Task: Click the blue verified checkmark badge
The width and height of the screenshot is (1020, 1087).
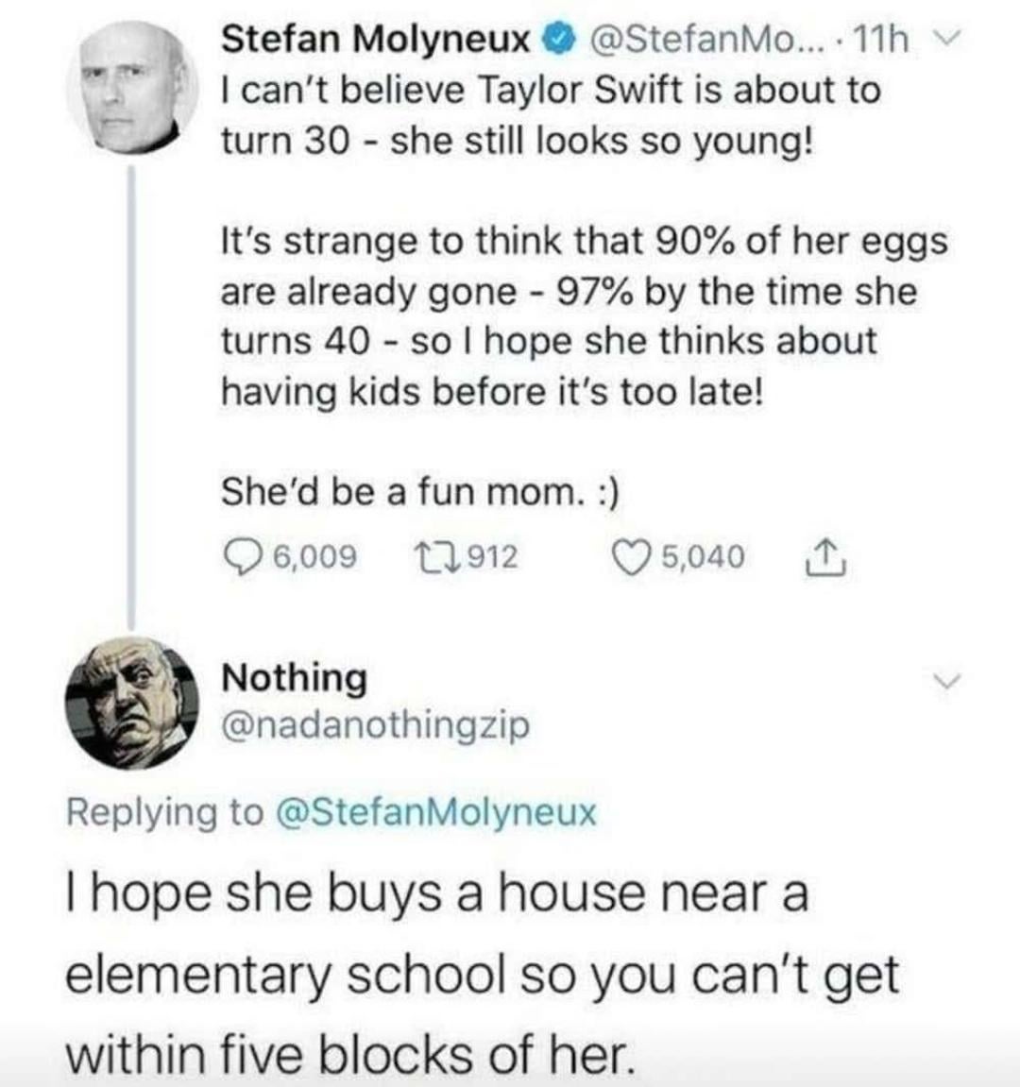Action: coord(561,40)
